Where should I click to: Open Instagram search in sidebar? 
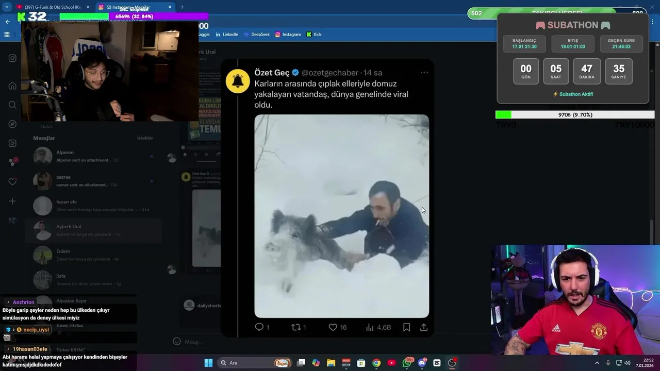point(12,105)
